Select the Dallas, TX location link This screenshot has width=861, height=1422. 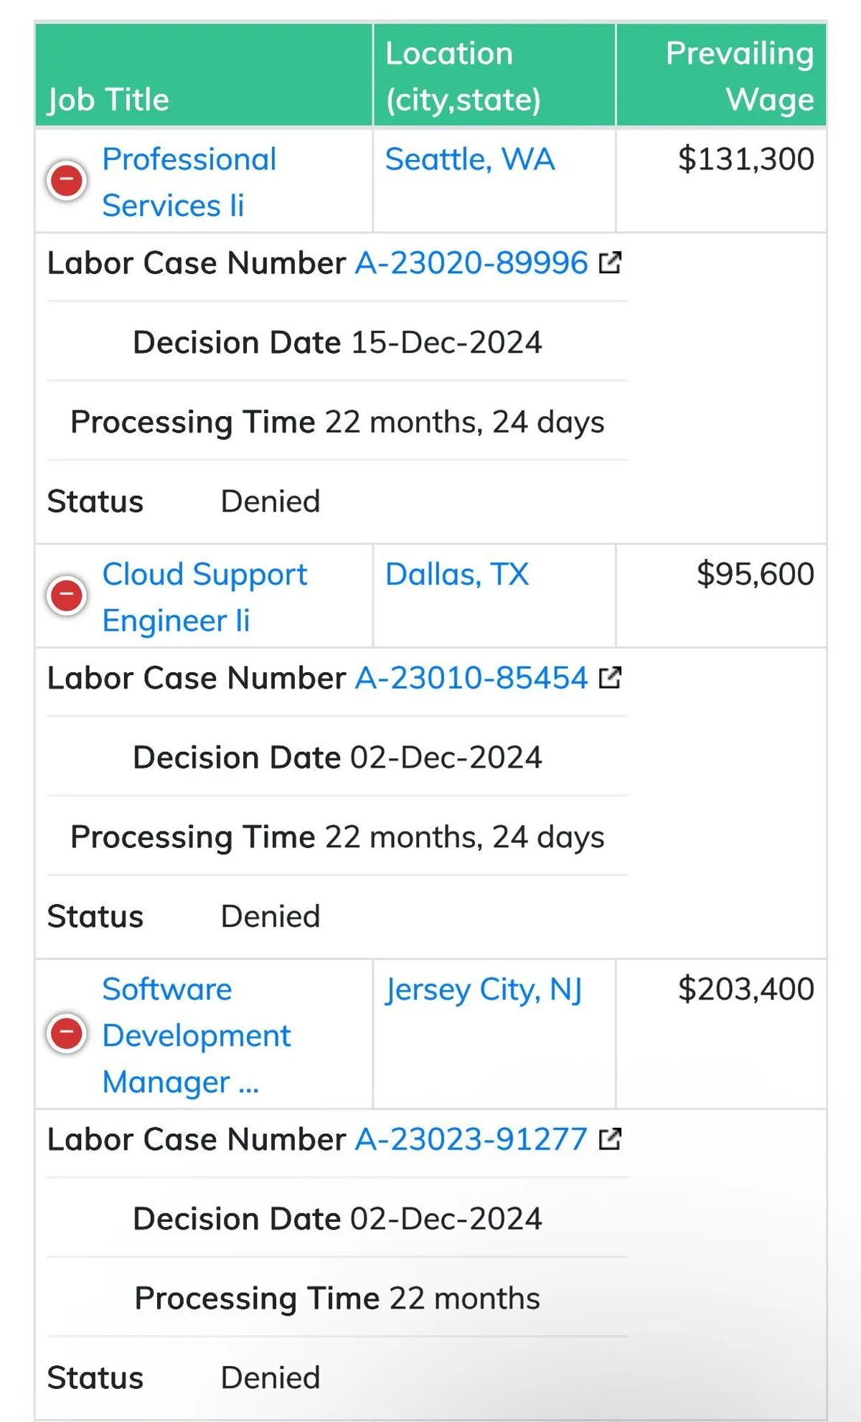click(457, 574)
